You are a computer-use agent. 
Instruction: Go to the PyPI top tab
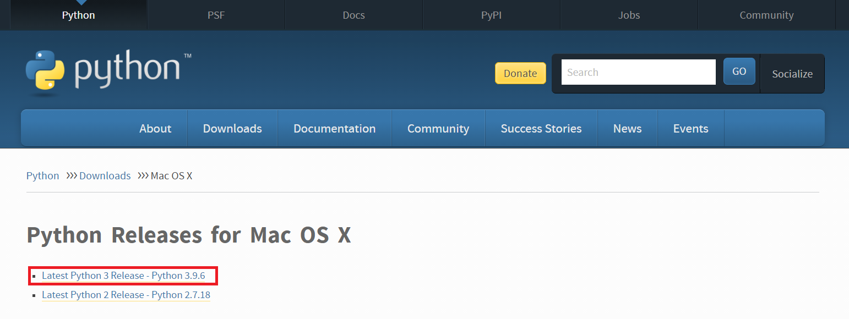coord(491,15)
